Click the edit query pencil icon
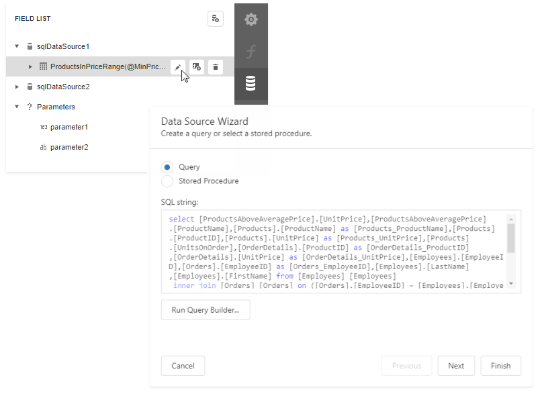The image size is (540, 394). 177,66
